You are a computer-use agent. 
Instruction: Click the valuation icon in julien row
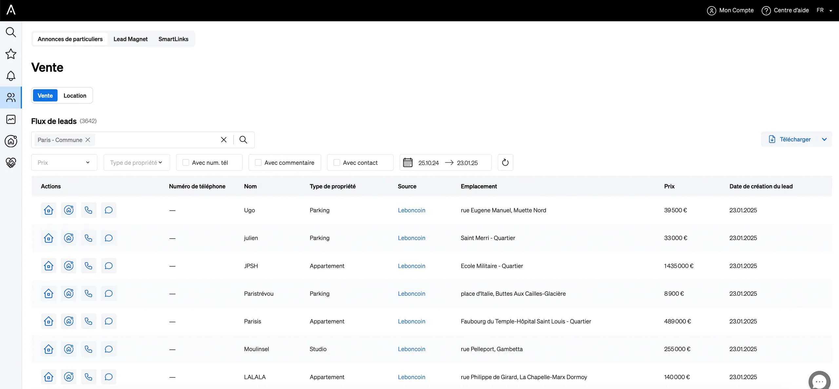tap(68, 238)
